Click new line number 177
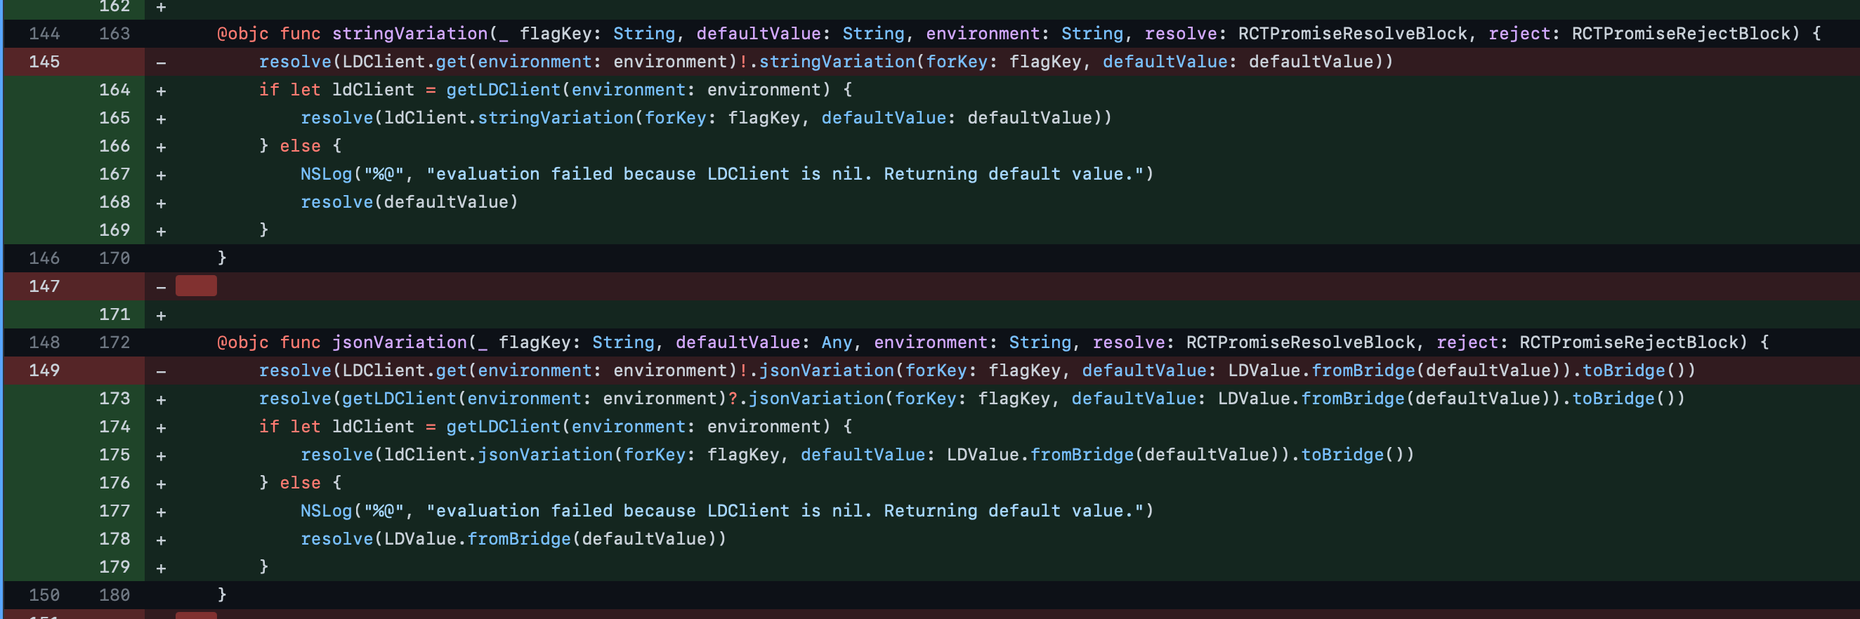Viewport: 1860px width, 619px height. click(x=114, y=512)
